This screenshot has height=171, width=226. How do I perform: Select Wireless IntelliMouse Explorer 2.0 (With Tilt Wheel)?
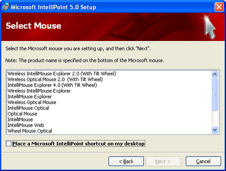click(x=62, y=74)
